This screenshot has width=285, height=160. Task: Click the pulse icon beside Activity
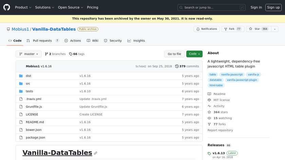coord(209,106)
